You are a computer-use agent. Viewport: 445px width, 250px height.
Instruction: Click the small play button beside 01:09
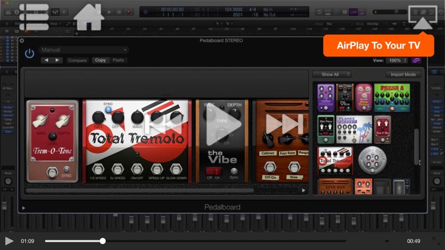click(9, 241)
